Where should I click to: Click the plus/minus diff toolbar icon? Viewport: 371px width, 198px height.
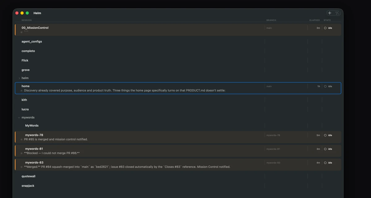coord(337,13)
